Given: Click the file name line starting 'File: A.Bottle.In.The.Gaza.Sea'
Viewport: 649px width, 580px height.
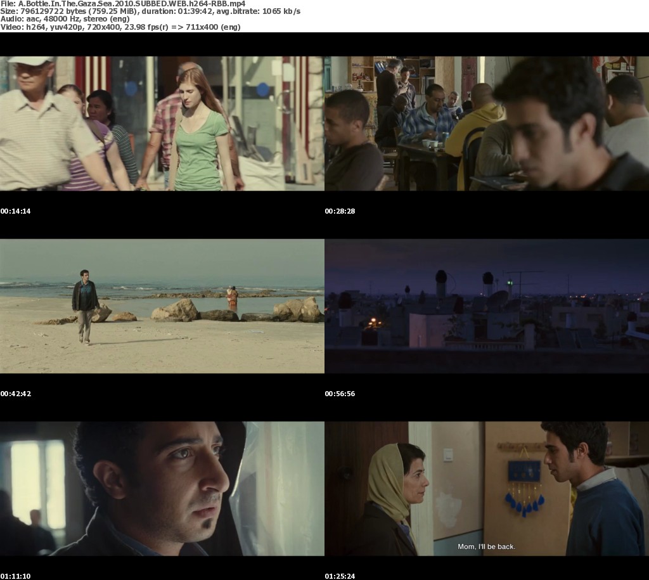Looking at the screenshot, I should (x=123, y=4).
